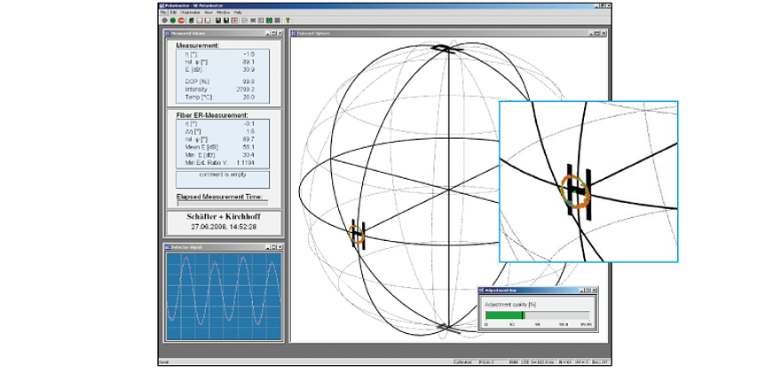This screenshot has height=372, width=781.
Task: Open the File menu
Action: pos(163,12)
